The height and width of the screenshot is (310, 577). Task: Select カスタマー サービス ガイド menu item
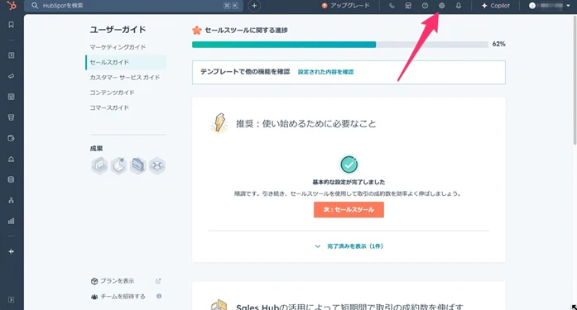pyautogui.click(x=125, y=78)
